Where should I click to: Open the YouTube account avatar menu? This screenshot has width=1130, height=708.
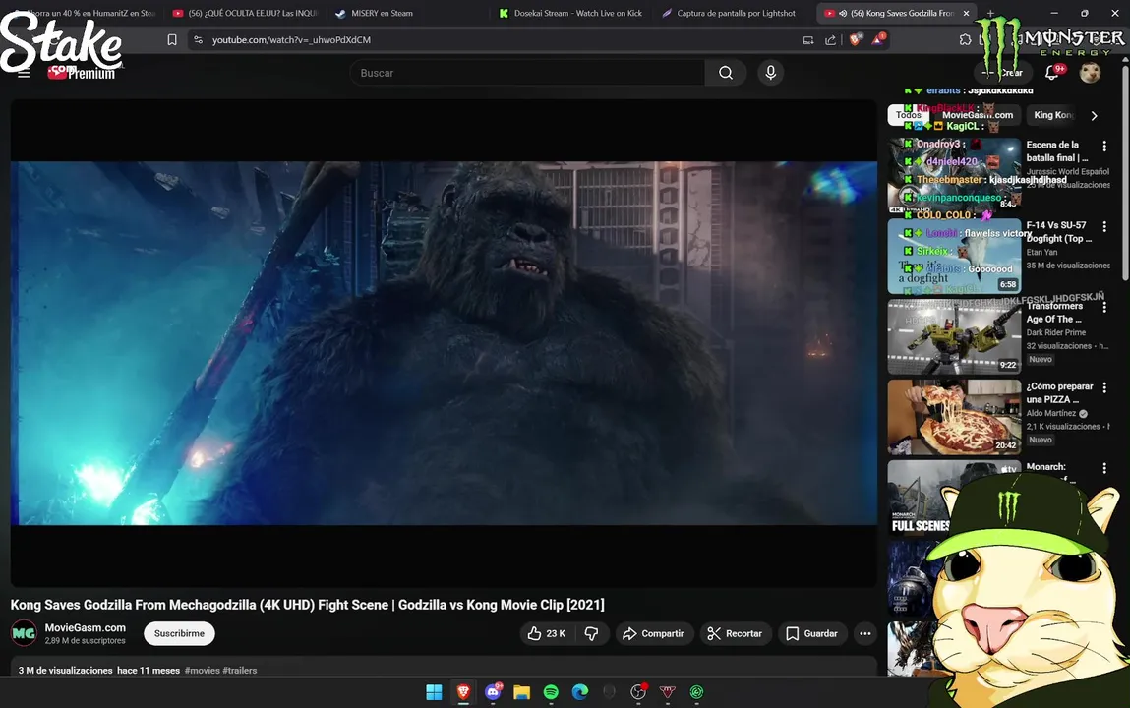coord(1090,73)
